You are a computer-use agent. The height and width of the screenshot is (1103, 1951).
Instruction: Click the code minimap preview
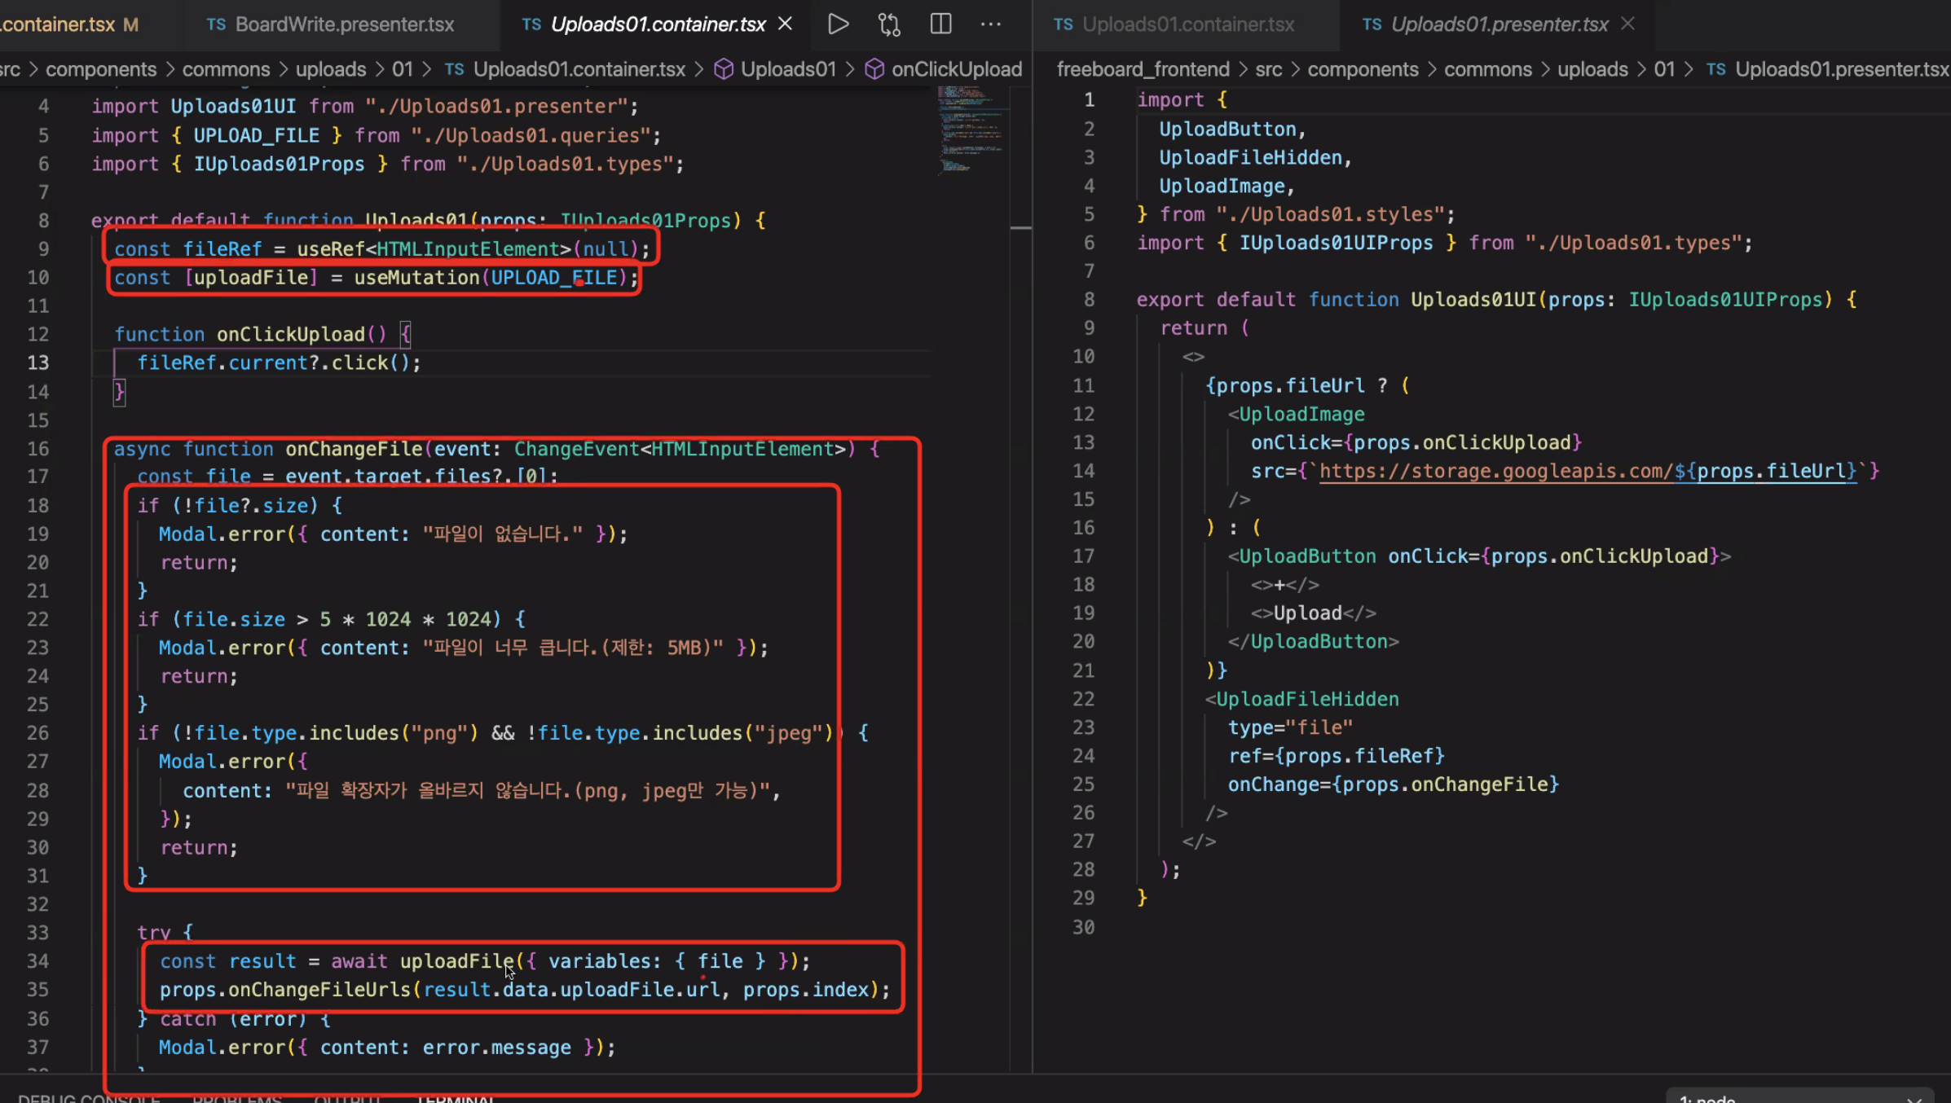point(970,130)
